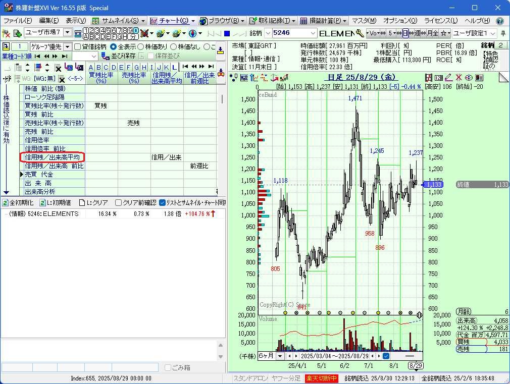
Task: Click the 並び保存 button
Action: point(118,56)
